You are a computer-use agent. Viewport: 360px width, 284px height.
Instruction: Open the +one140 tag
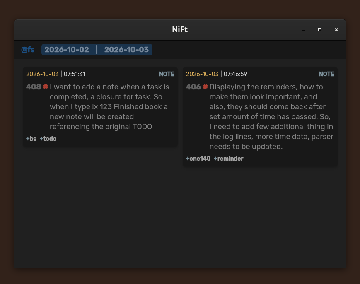[198, 159]
